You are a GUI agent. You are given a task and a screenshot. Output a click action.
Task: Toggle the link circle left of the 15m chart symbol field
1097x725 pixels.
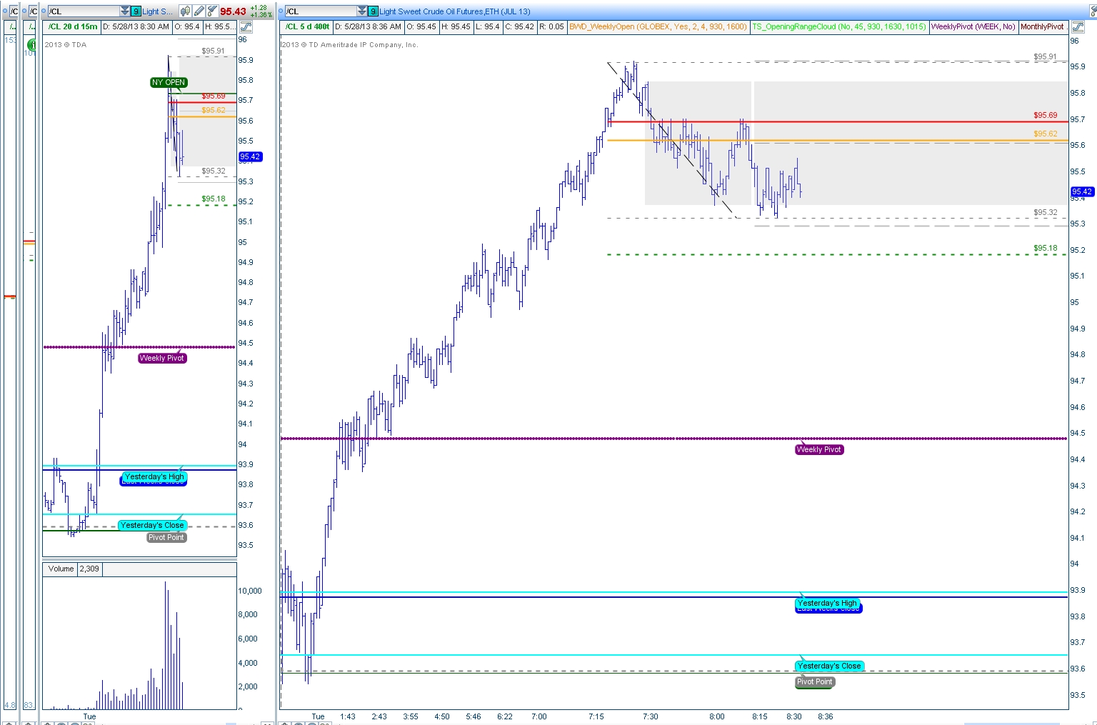click(44, 11)
